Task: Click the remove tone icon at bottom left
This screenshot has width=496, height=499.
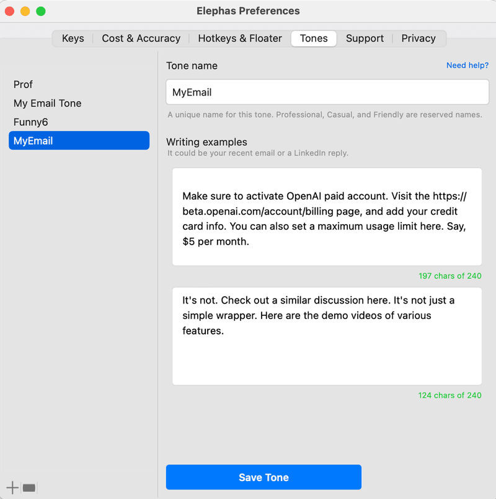Action: pyautogui.click(x=28, y=488)
